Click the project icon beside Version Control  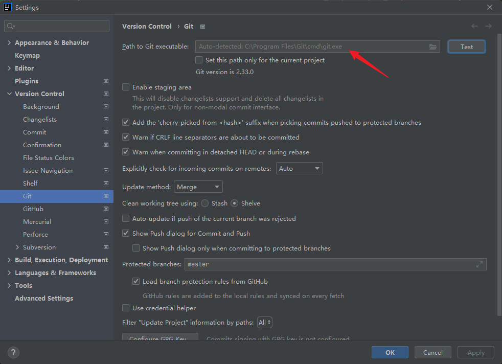[106, 94]
